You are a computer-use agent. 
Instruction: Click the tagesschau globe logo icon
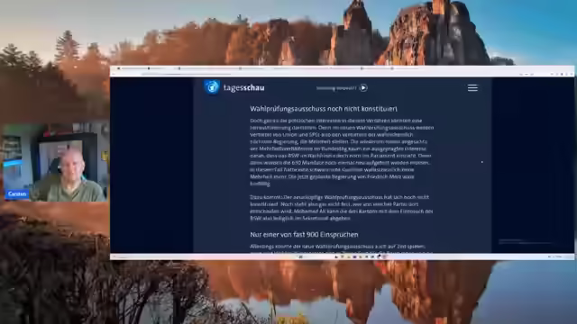[x=212, y=87]
